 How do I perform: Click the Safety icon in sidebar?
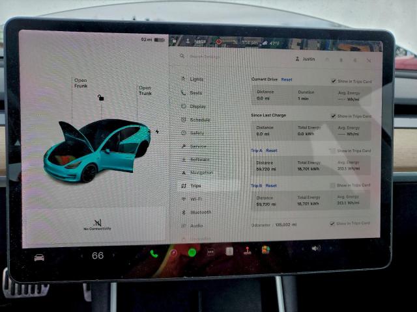pos(184,133)
